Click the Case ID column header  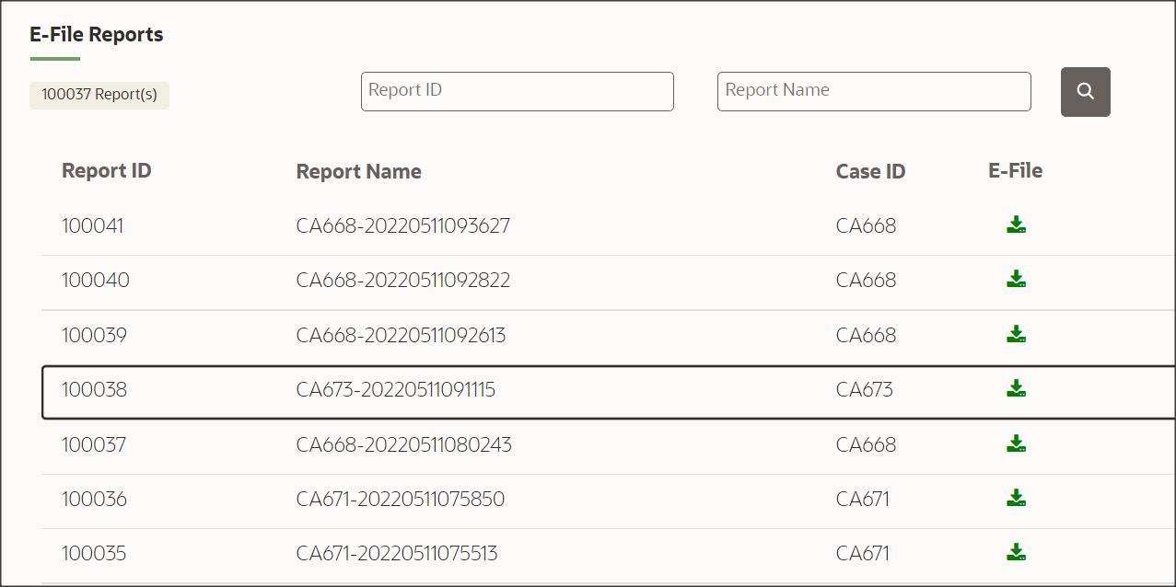coord(870,170)
